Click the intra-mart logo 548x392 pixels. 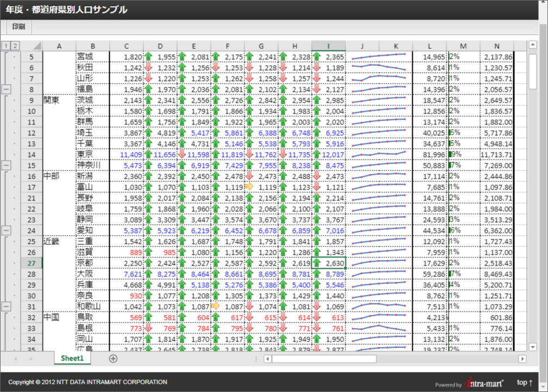(x=484, y=383)
